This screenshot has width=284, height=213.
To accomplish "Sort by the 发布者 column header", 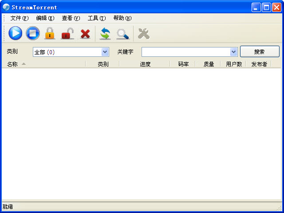I will 259,64.
